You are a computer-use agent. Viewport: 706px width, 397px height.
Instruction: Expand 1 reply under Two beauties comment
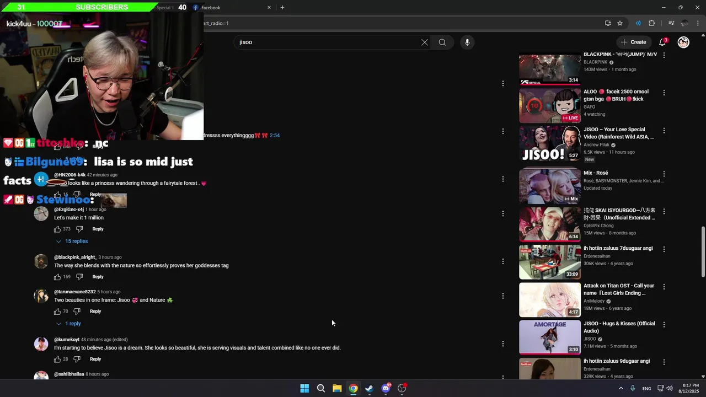(68, 324)
